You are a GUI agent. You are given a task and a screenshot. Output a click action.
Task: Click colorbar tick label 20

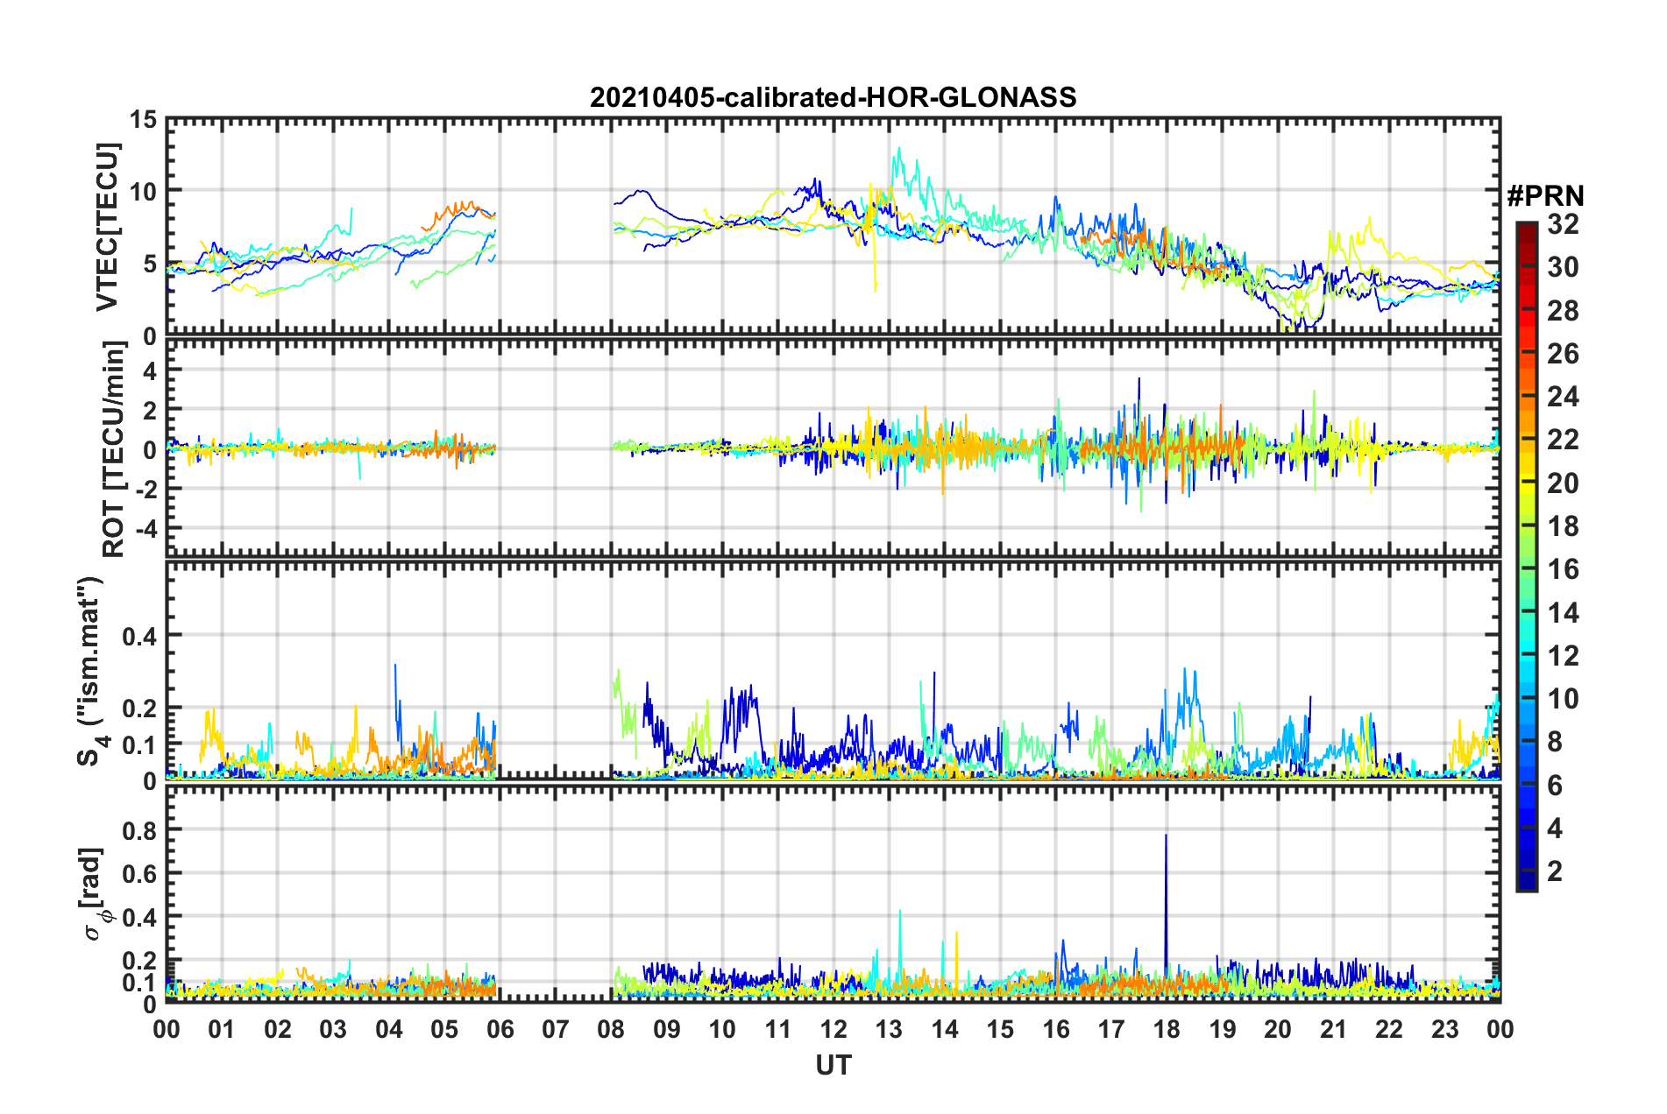1562,483
